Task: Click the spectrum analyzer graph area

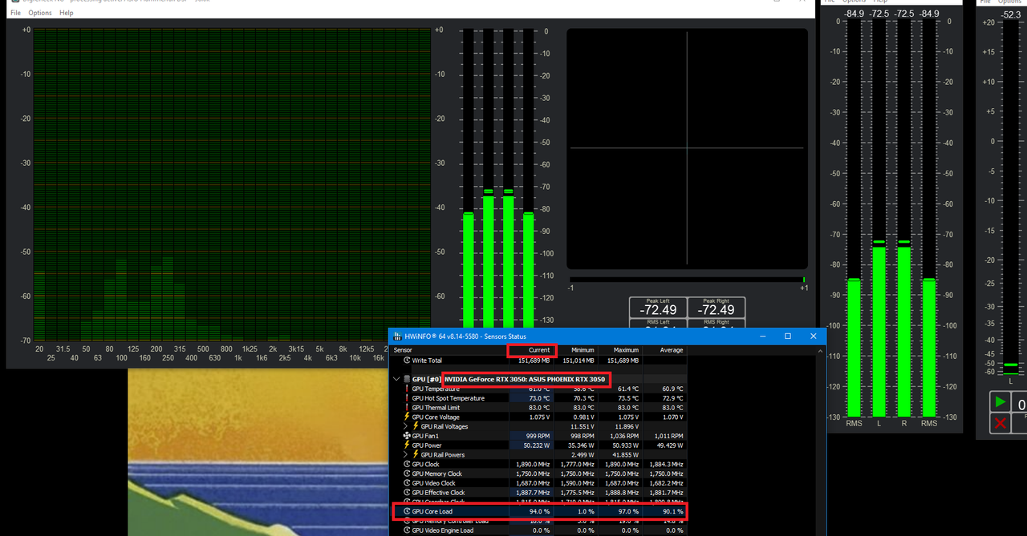Action: pos(232,185)
